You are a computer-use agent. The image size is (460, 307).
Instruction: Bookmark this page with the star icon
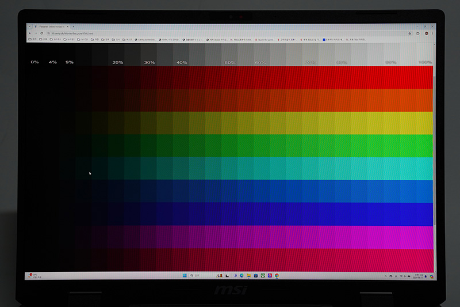pyautogui.click(x=409, y=33)
